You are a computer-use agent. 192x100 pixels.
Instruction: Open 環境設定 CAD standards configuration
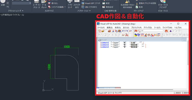coord(108,7)
